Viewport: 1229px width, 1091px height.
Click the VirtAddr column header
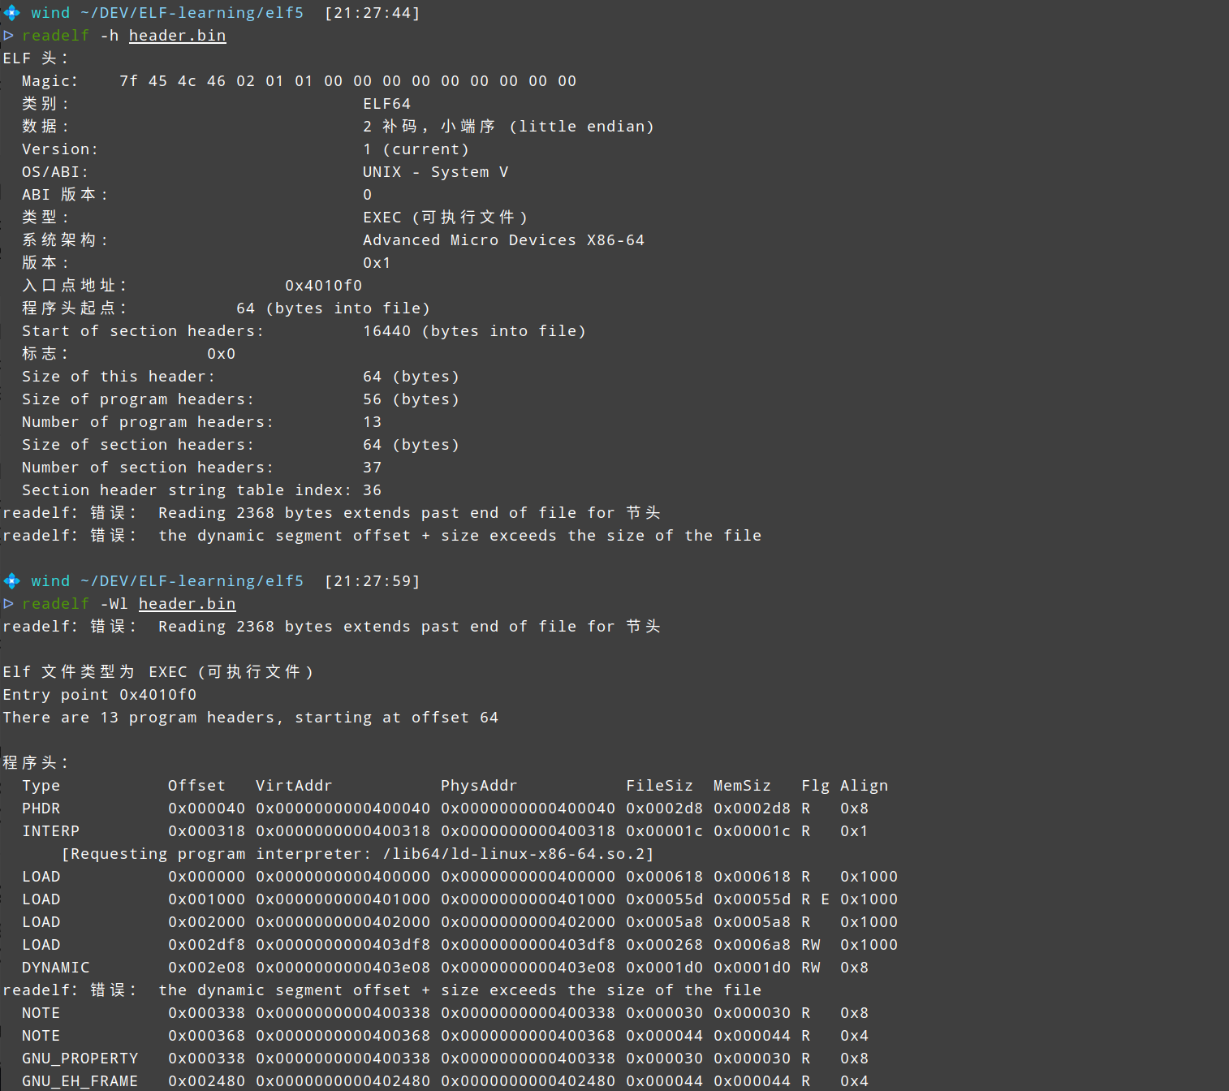pos(294,786)
